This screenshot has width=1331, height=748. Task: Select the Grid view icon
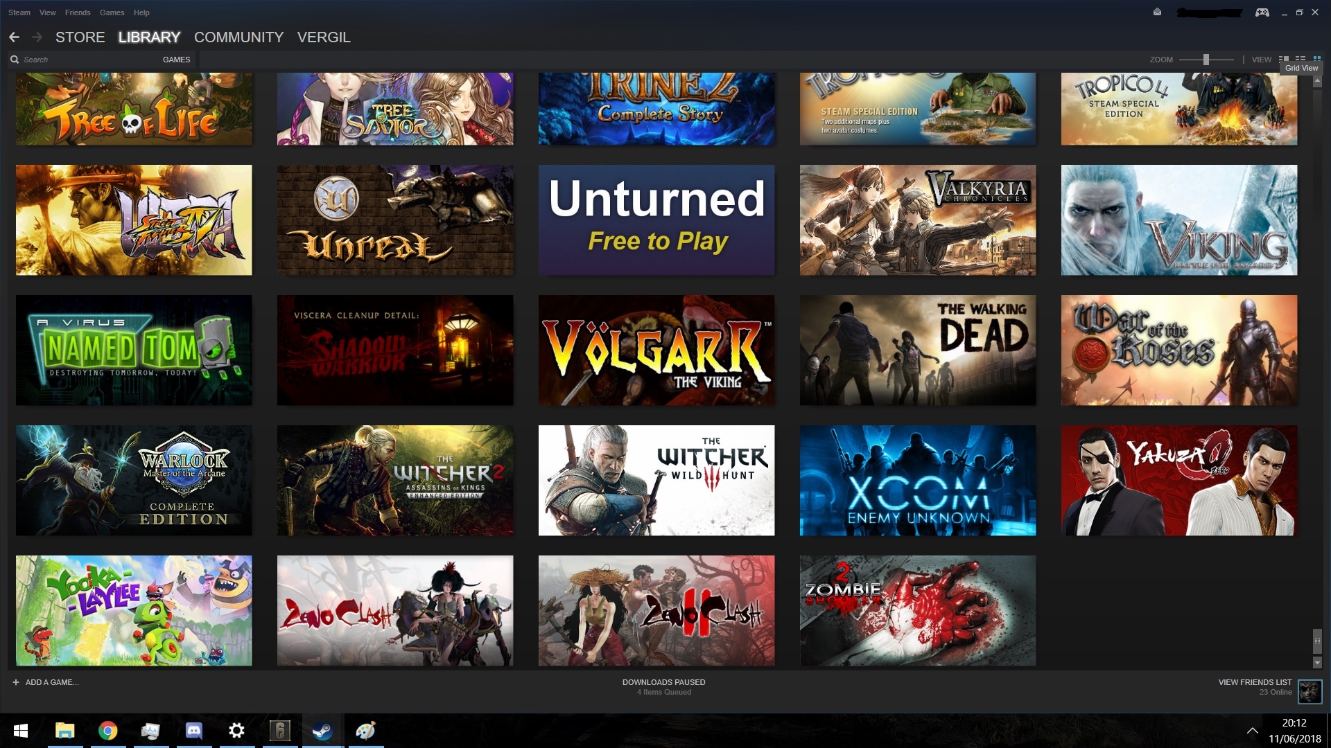[x=1316, y=60]
